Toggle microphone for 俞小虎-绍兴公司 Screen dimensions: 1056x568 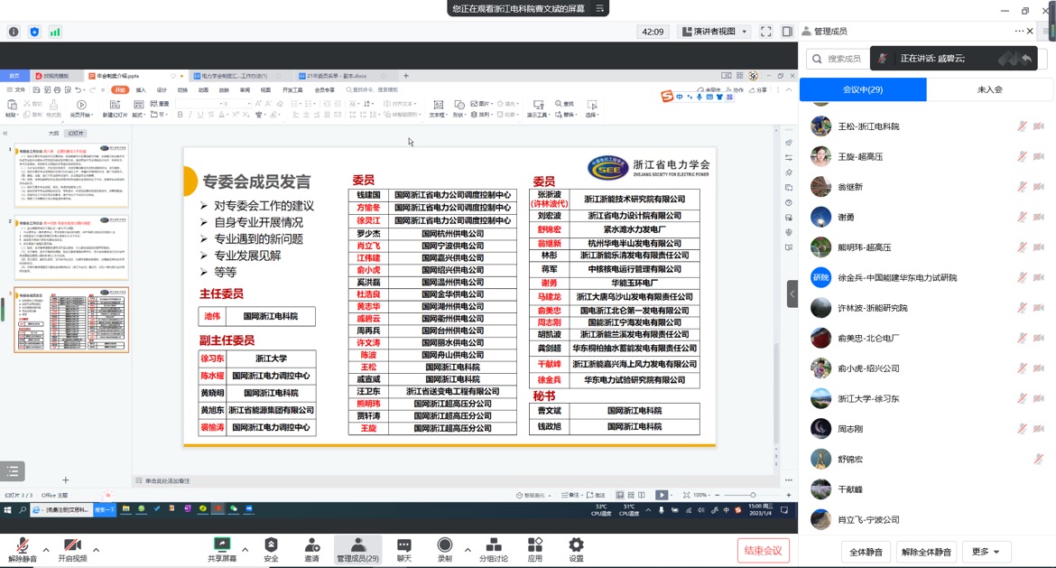click(1022, 368)
